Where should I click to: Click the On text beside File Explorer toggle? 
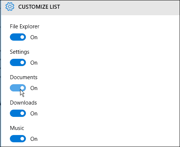coord(34,37)
